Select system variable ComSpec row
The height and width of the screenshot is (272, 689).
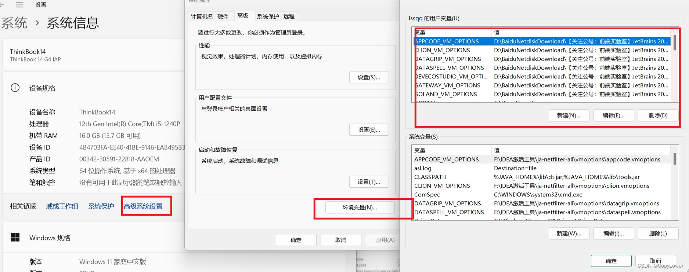click(x=542, y=195)
